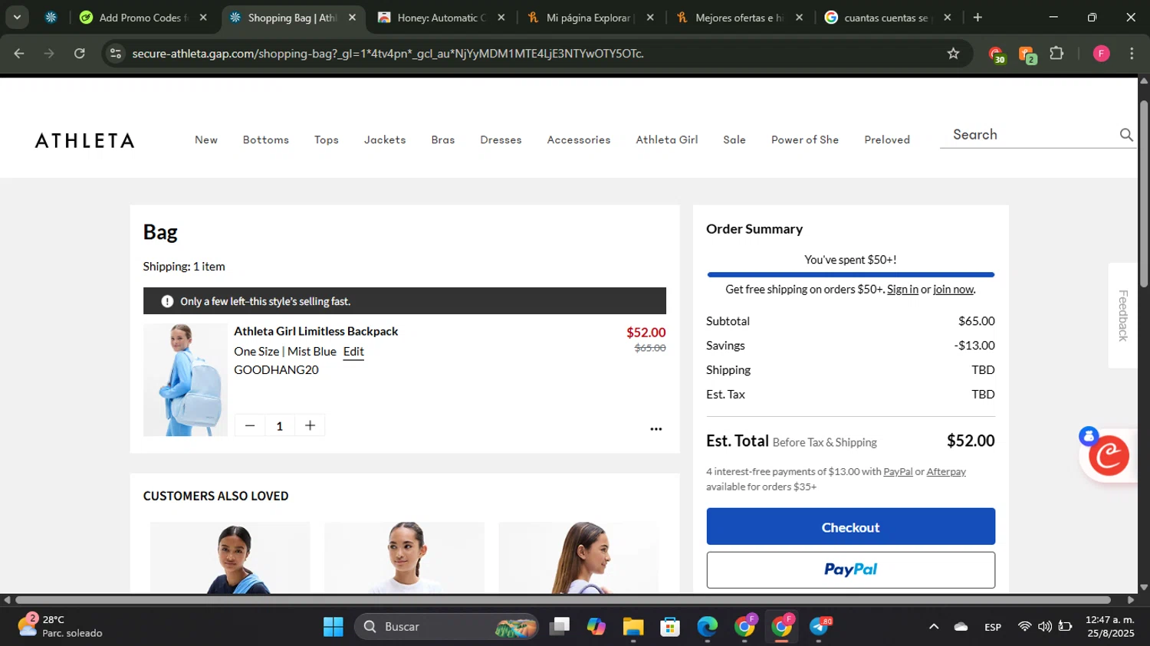1150x646 pixels.
Task: Open a new browser tab
Action: 978,18
